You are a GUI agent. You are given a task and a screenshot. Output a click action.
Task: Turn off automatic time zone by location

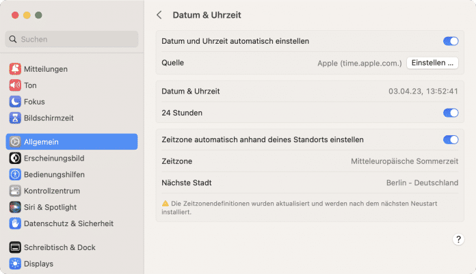tap(451, 139)
